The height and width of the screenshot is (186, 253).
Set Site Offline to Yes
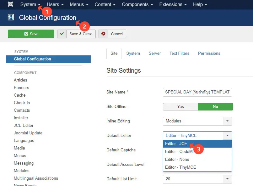[x=180, y=107]
